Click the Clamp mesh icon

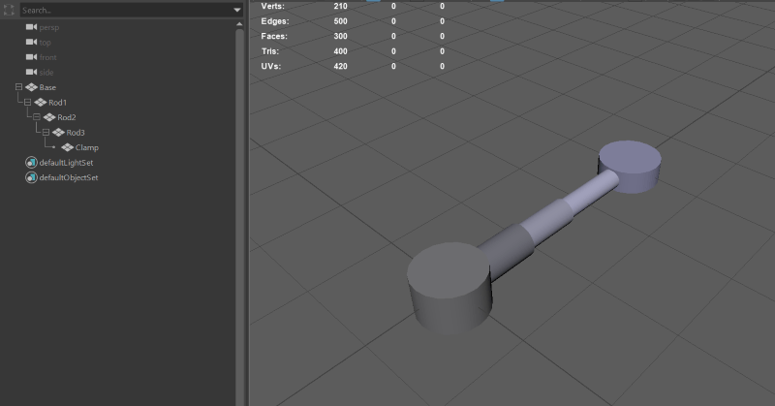68,147
